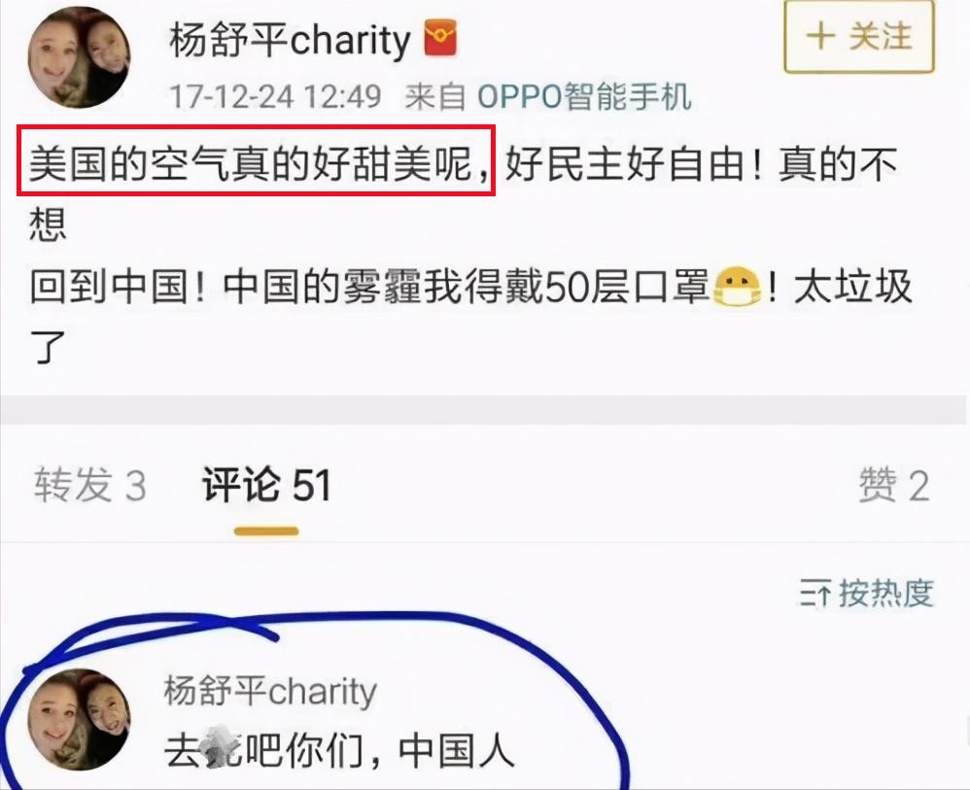Switch to the 转发 3 tab
The image size is (970, 790).
90,484
